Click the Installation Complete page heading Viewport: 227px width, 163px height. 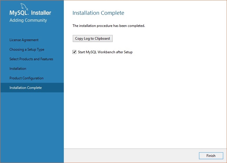[x=98, y=13]
